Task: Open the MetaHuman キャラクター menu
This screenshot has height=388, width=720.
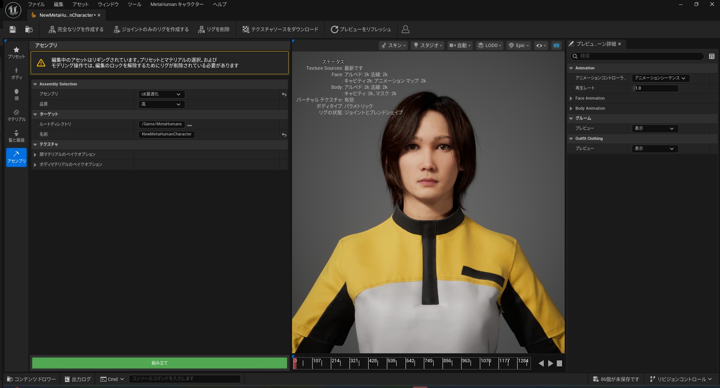Action: pyautogui.click(x=177, y=4)
